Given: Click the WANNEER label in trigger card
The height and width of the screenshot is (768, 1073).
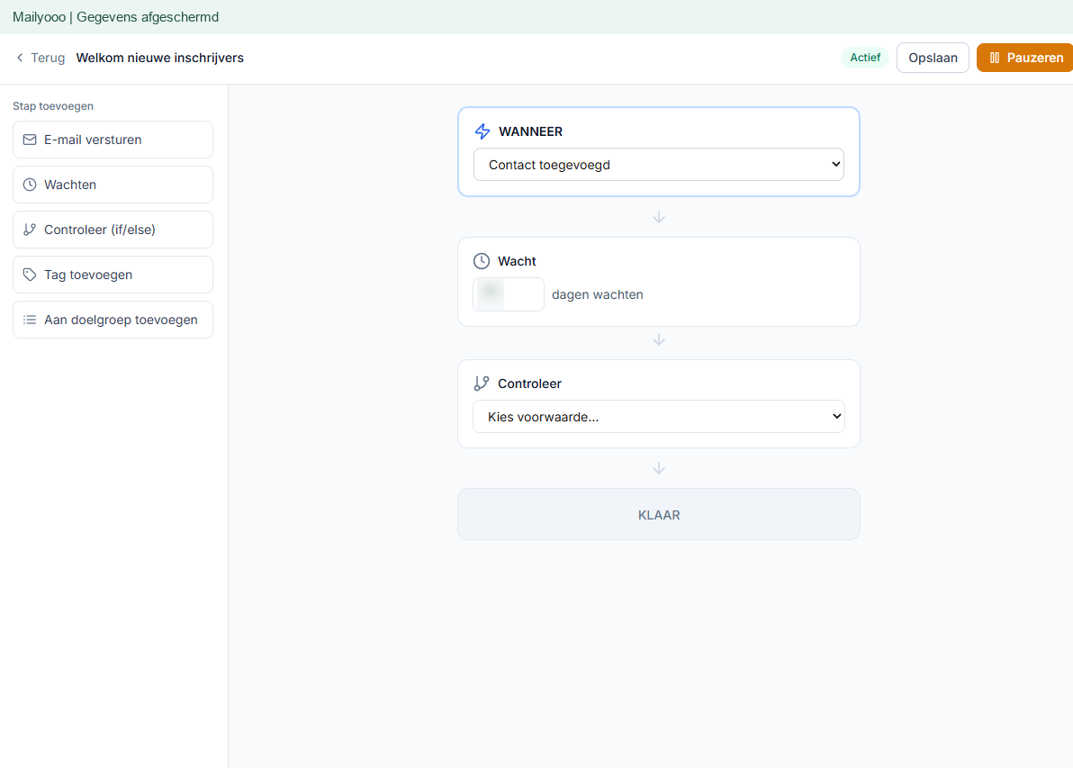Looking at the screenshot, I should point(530,131).
